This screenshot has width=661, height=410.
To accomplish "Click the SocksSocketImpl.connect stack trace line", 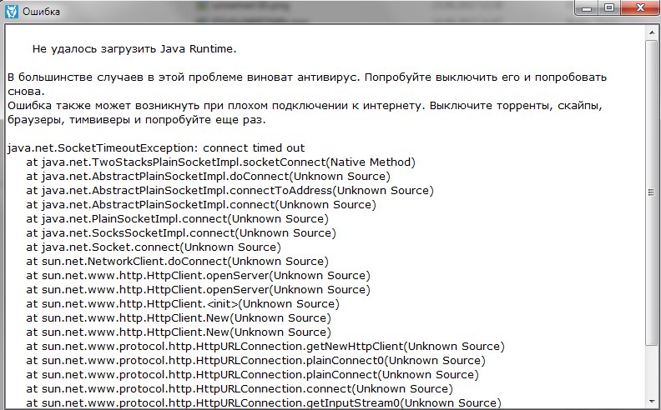I will (181, 232).
